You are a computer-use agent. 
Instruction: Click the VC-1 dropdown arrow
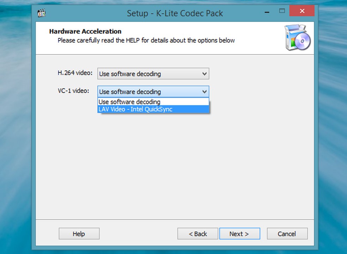coord(204,92)
